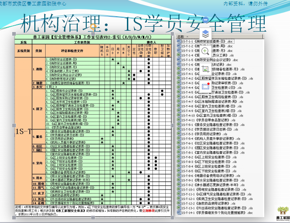Collapse floating toolbar with blue minus button
Viewport: 290px width, 223px height.
[206, 19]
